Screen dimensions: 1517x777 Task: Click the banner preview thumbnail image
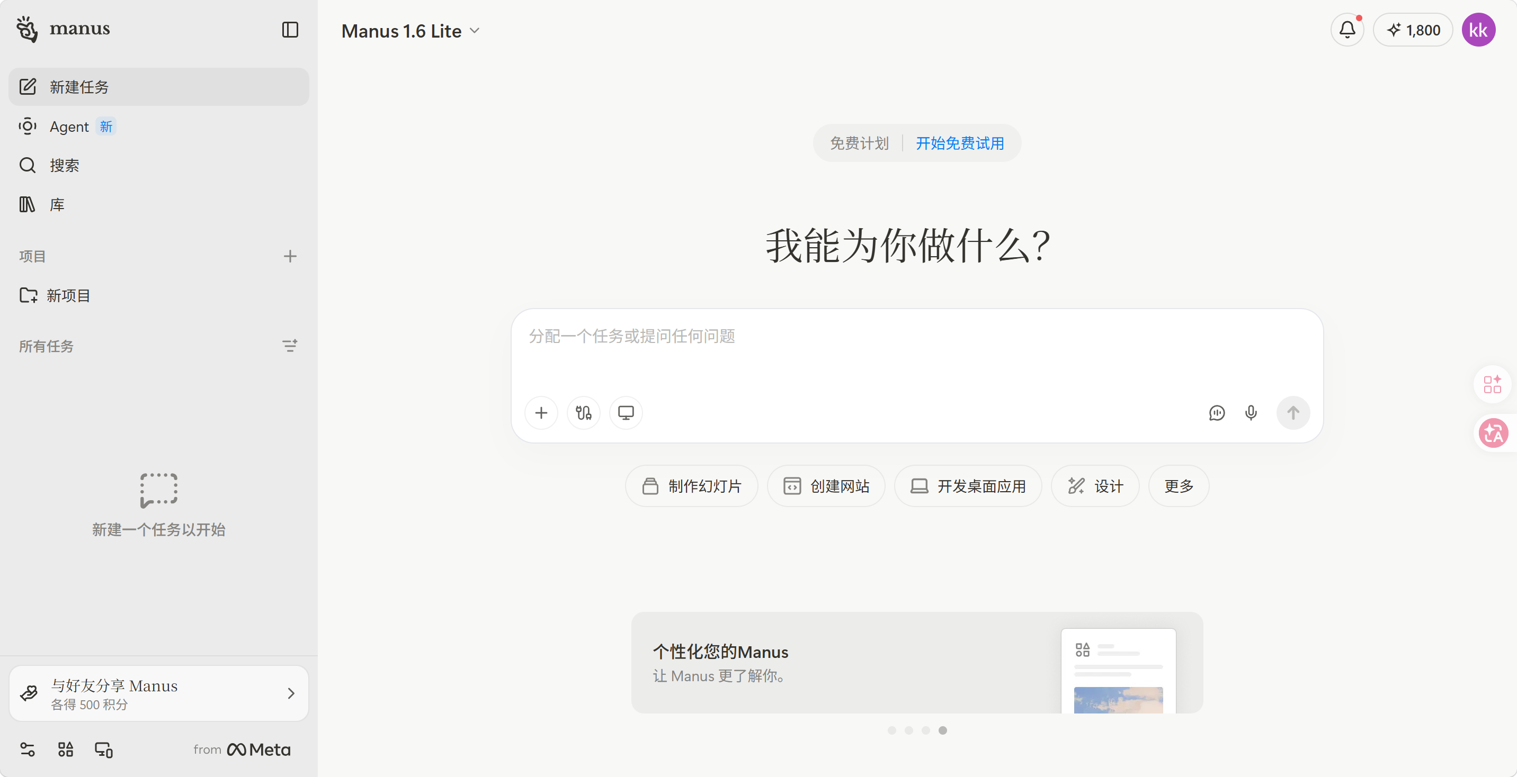(x=1118, y=671)
